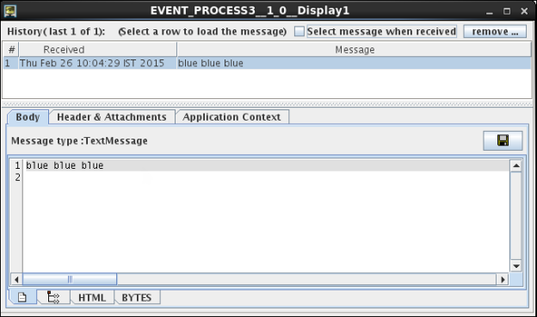Save message with the floppy disk icon

(x=503, y=140)
